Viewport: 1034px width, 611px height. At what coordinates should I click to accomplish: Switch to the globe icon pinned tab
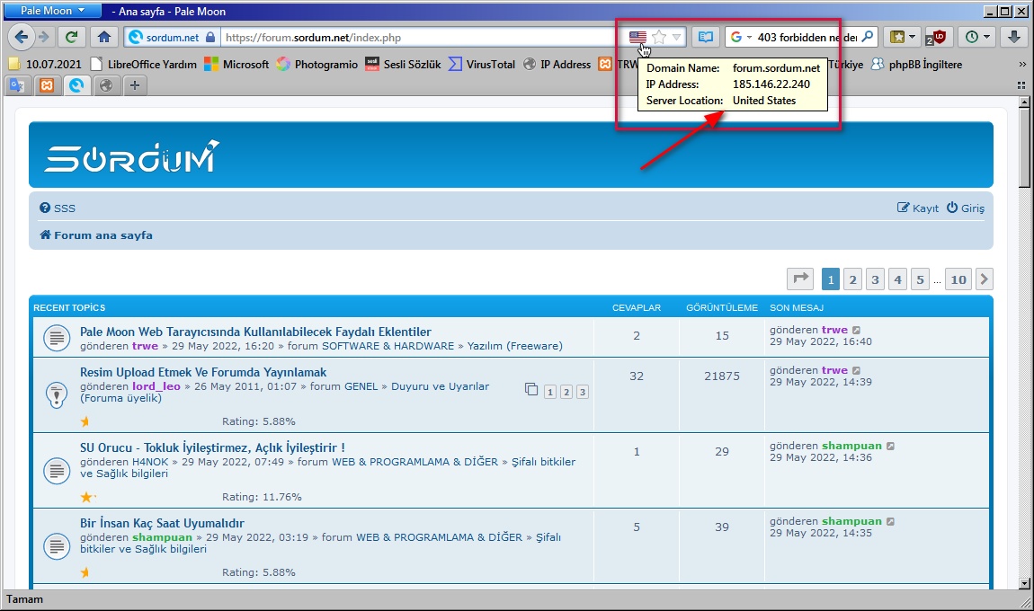(106, 85)
